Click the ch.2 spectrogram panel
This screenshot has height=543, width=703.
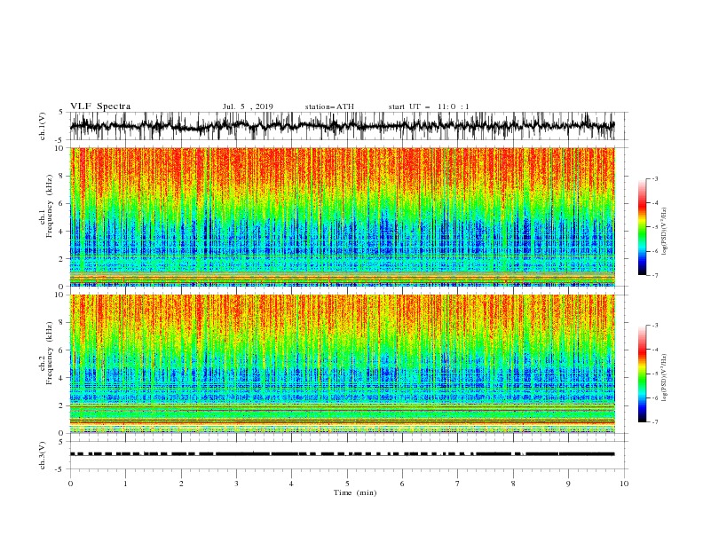[x=343, y=364]
